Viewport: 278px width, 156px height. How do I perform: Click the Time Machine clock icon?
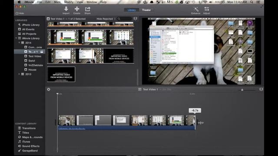193,2
